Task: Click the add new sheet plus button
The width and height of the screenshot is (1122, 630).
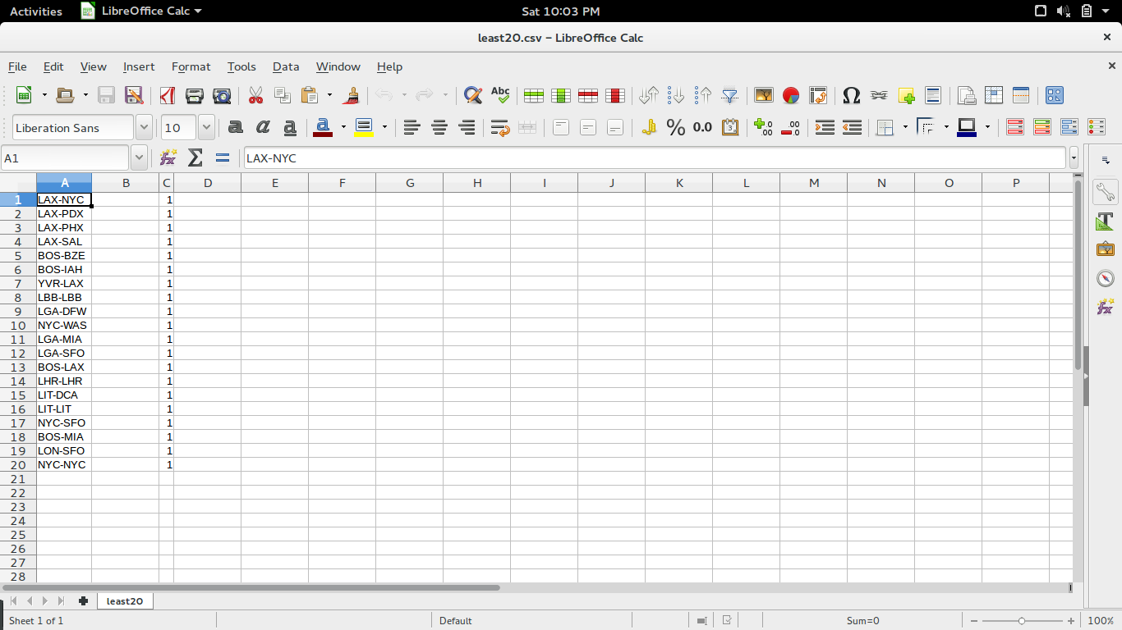Action: (83, 601)
